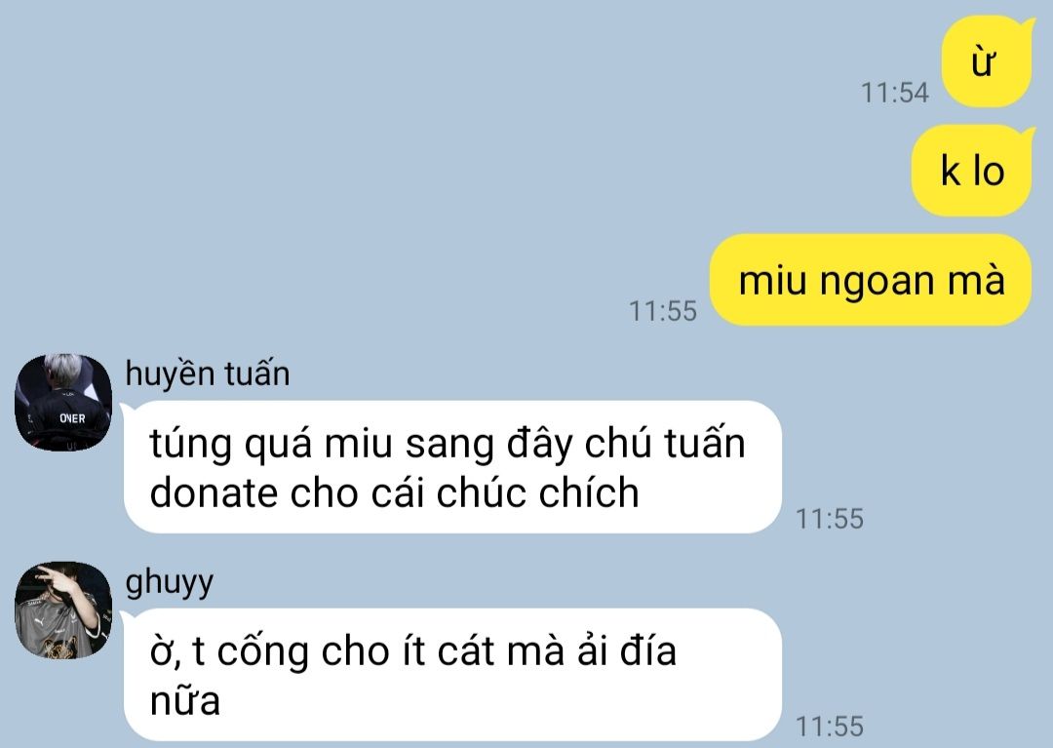This screenshot has height=748, width=1053.
Task: Click the word 'túng' in huyền tuấn's message
Action: click(x=191, y=445)
